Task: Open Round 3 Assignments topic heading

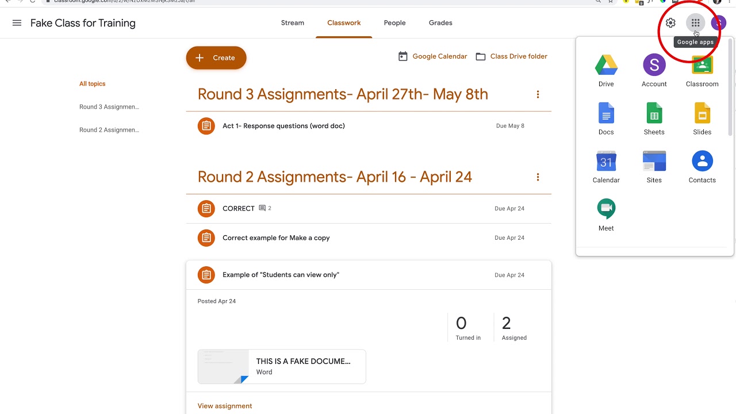Action: point(343,94)
